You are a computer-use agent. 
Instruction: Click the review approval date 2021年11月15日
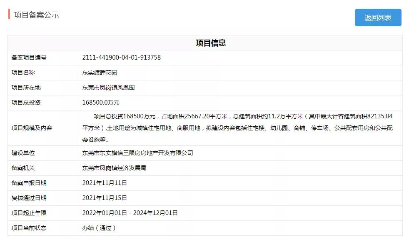[x=105, y=198]
